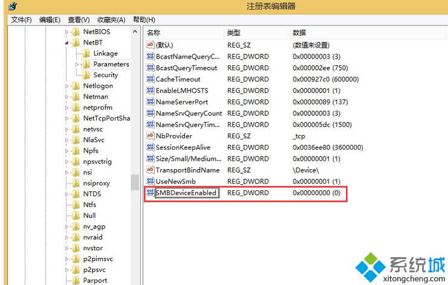
Task: Collapse the NetBT tree node
Action: tap(67, 43)
